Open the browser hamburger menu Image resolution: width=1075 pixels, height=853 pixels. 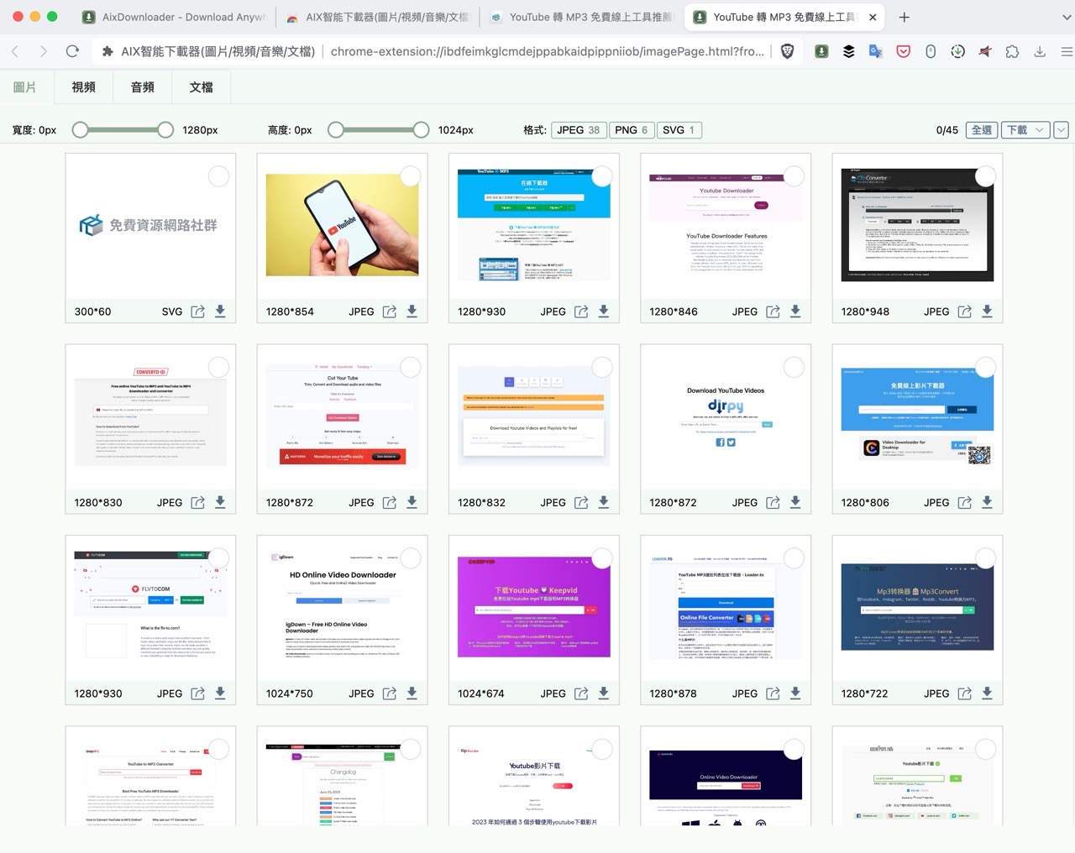point(1067,51)
